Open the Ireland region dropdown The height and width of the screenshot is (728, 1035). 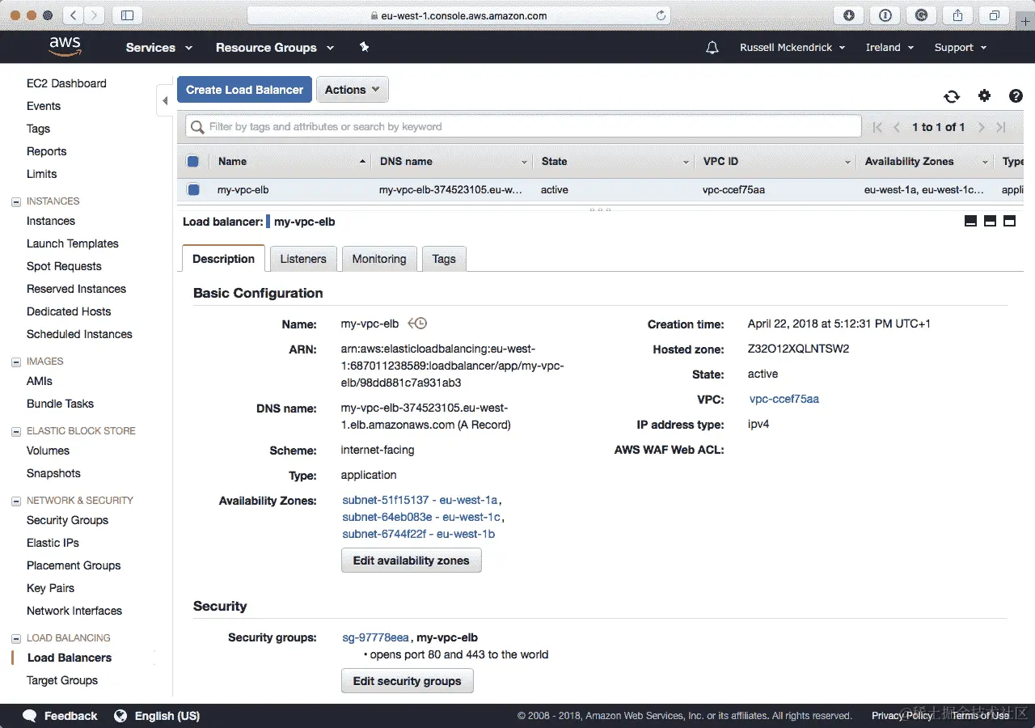889,48
